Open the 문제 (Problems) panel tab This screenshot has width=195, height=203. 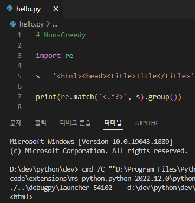[x=16, y=123]
